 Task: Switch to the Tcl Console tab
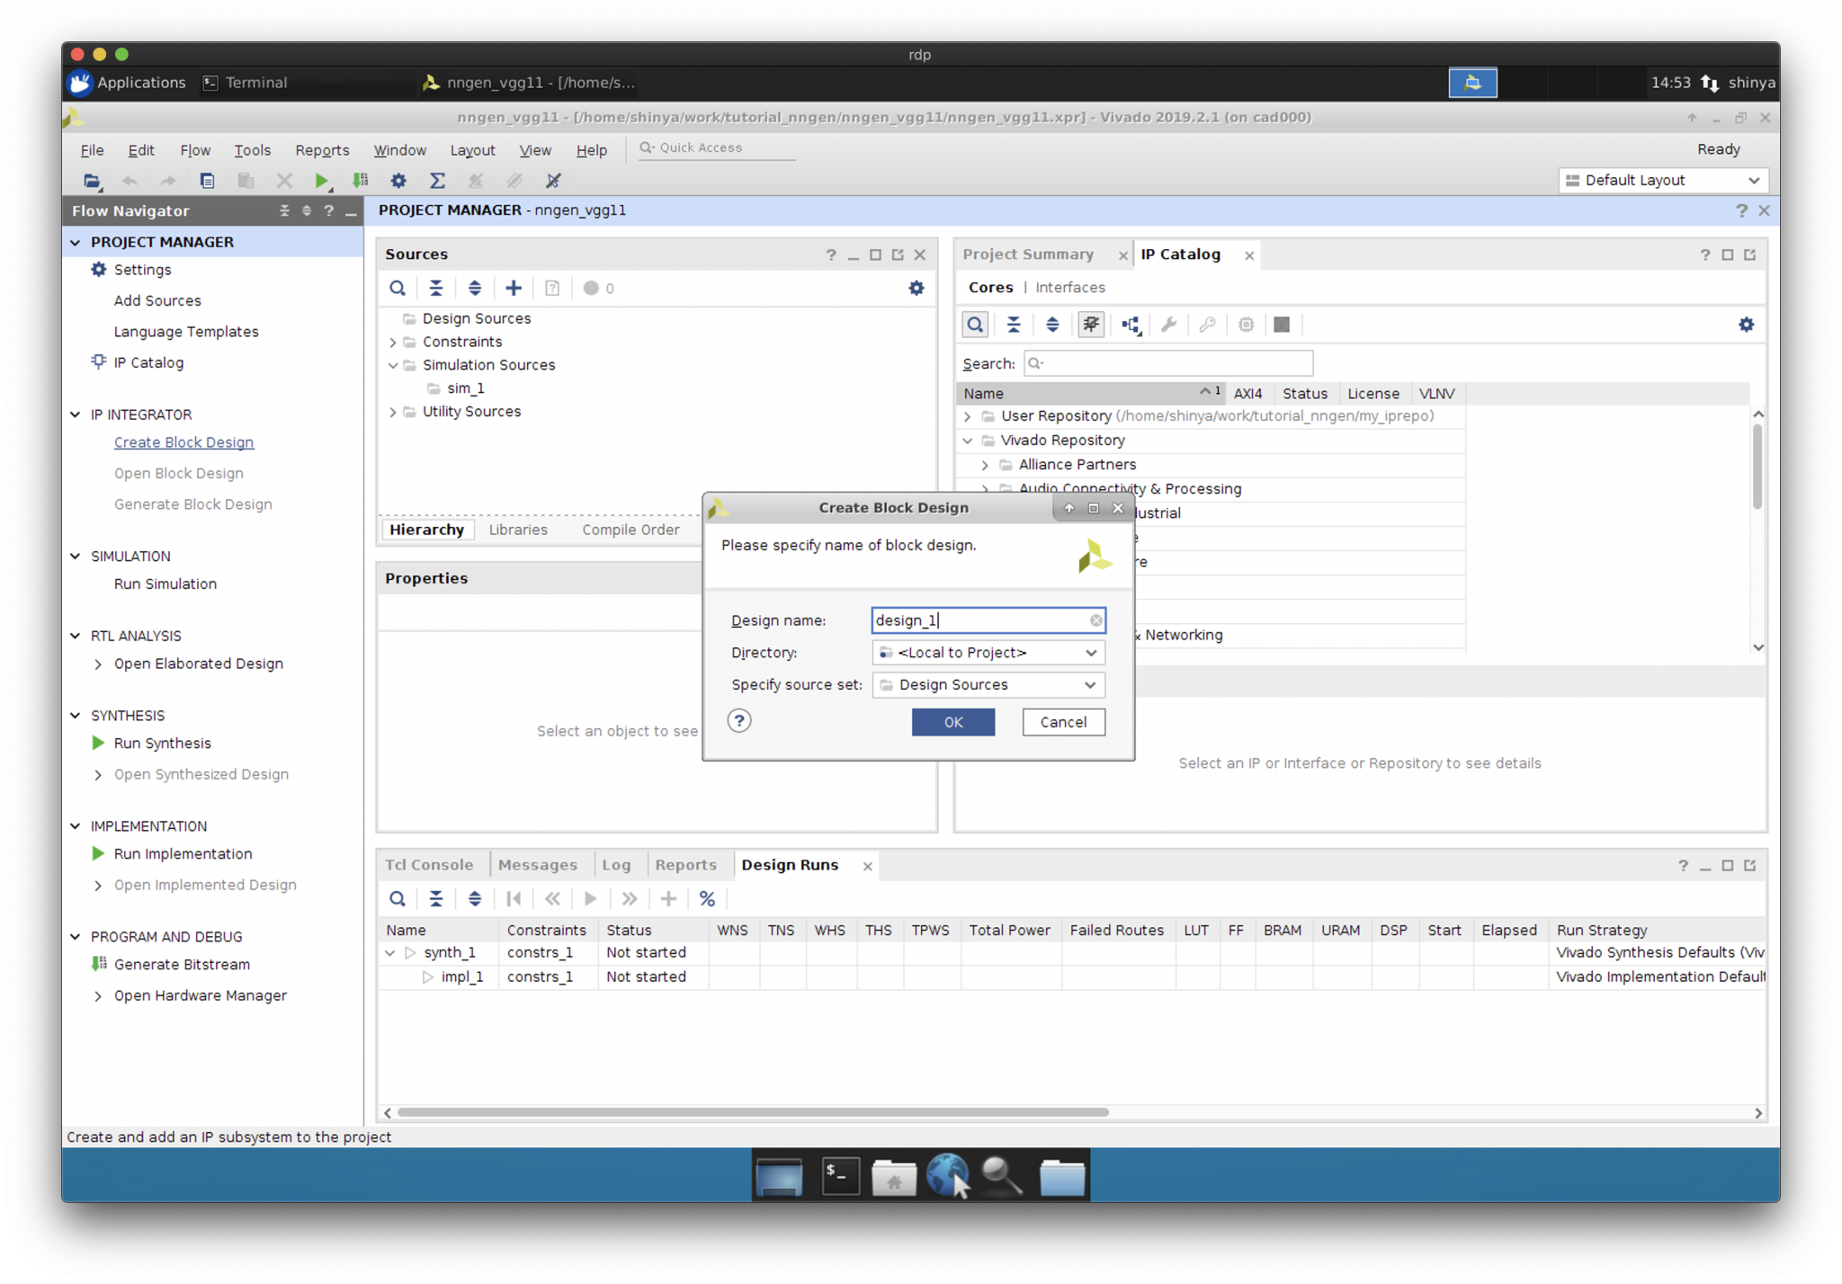click(x=429, y=865)
